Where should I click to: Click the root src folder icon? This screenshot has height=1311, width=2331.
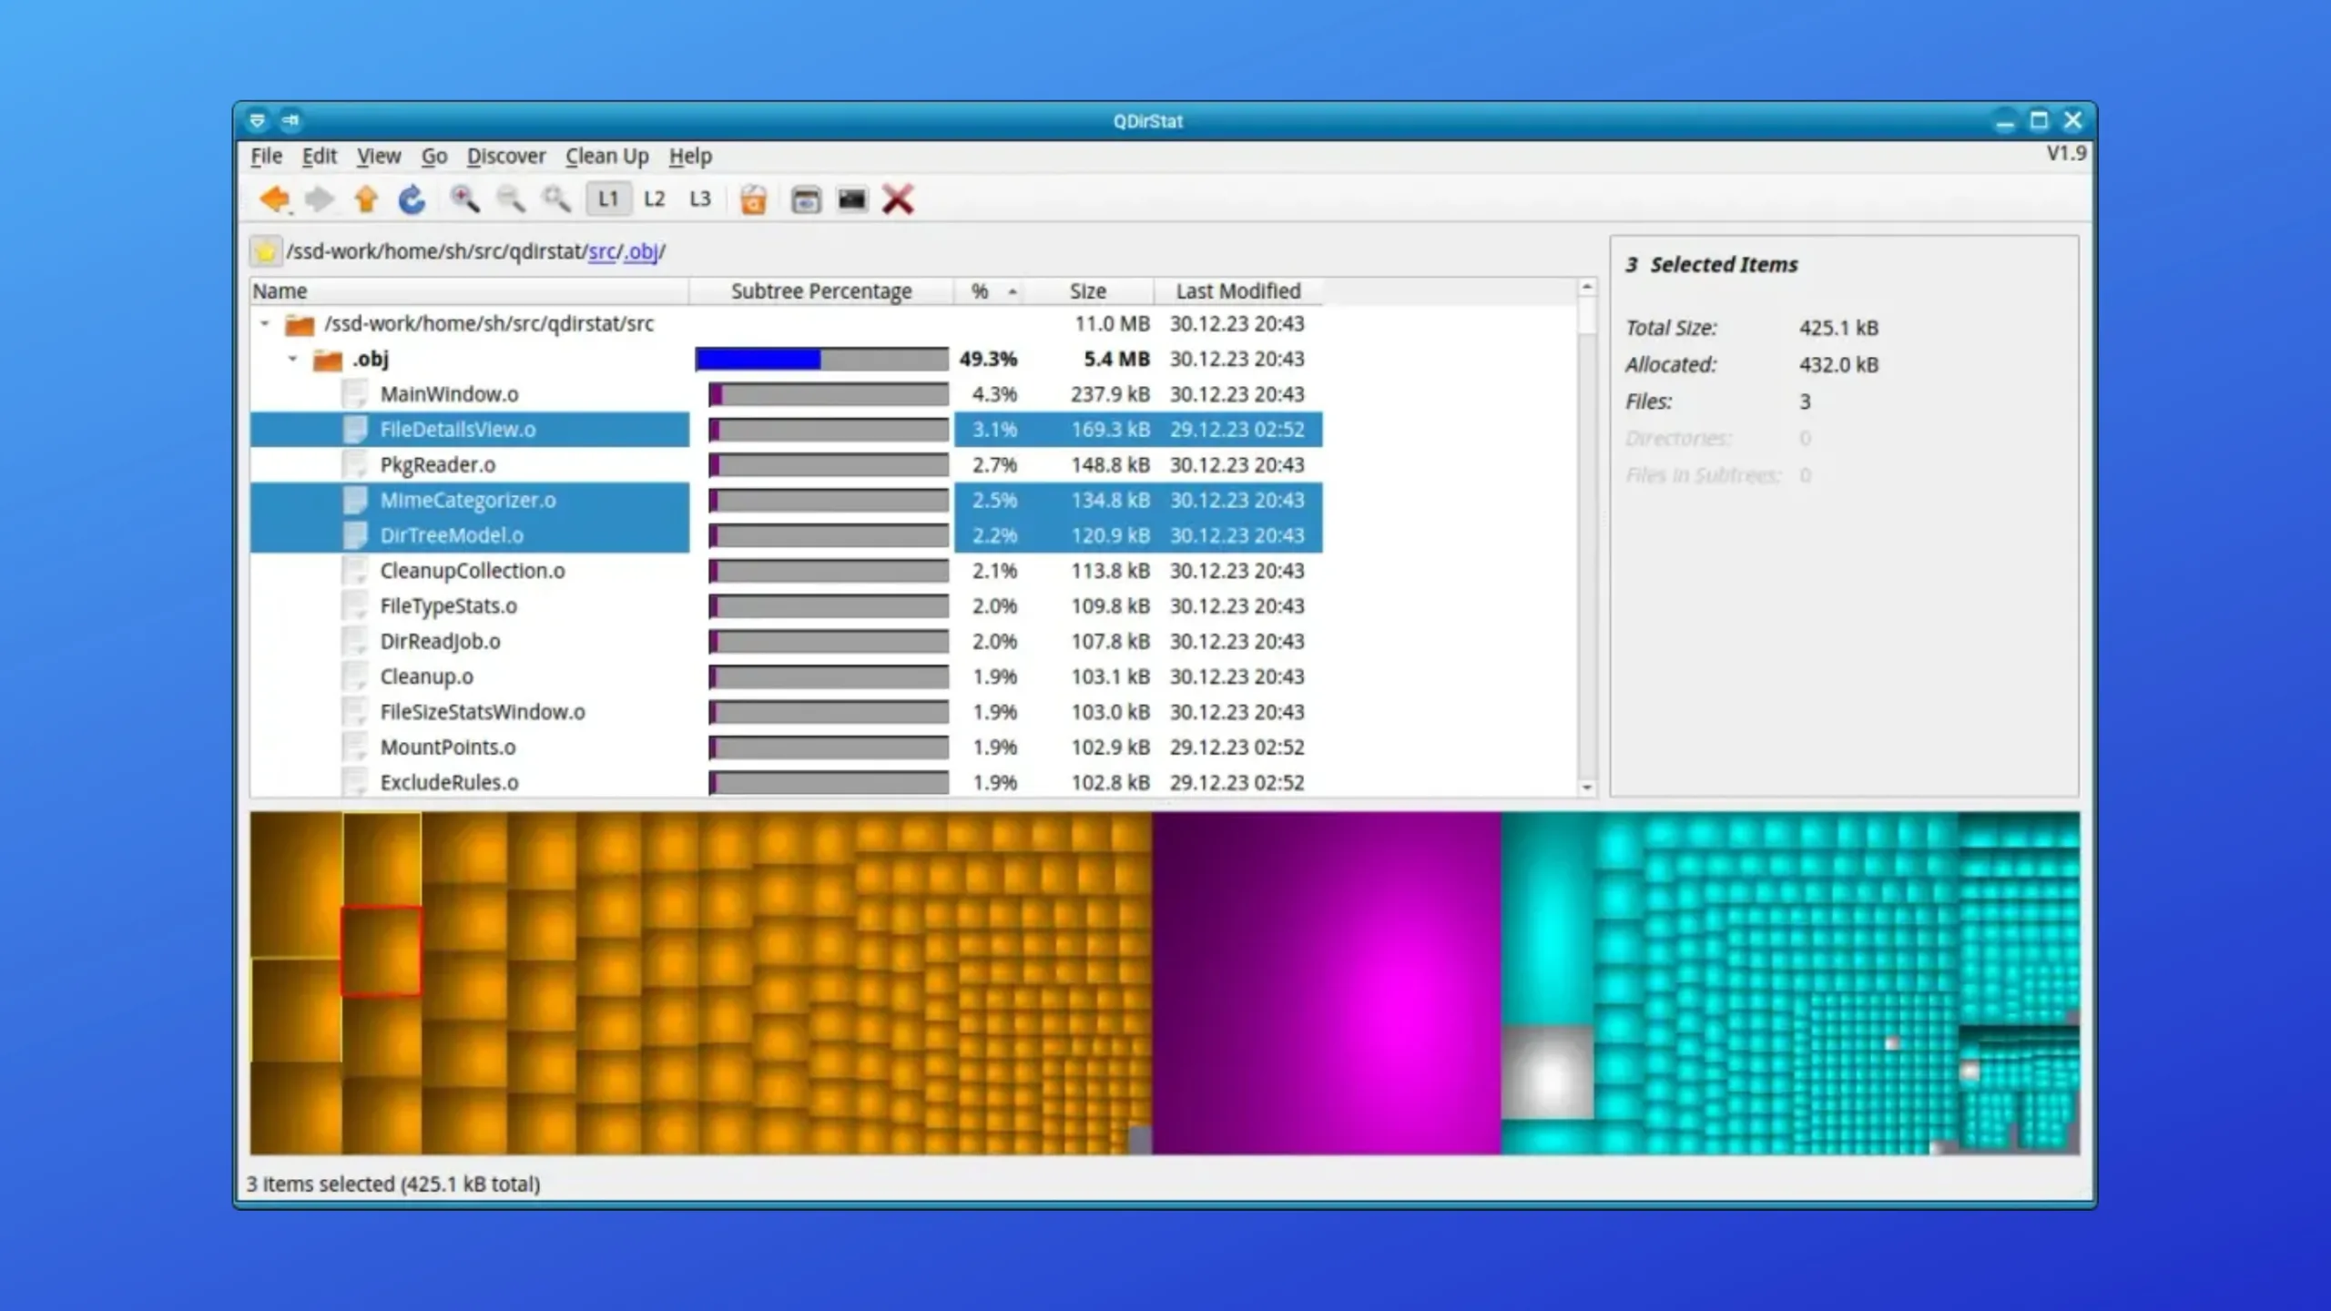coord(299,324)
